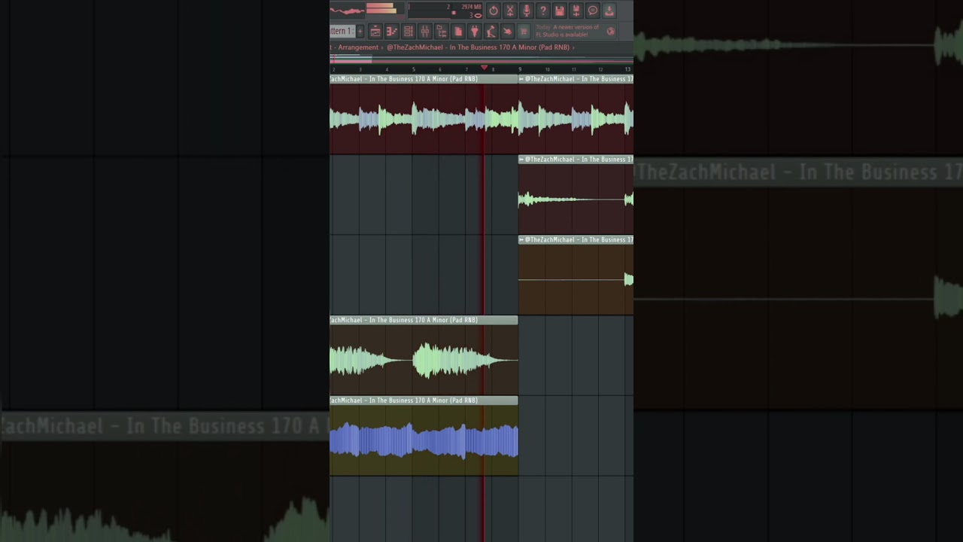Open the Mixer icon
This screenshot has width=963, height=542.
click(x=425, y=31)
